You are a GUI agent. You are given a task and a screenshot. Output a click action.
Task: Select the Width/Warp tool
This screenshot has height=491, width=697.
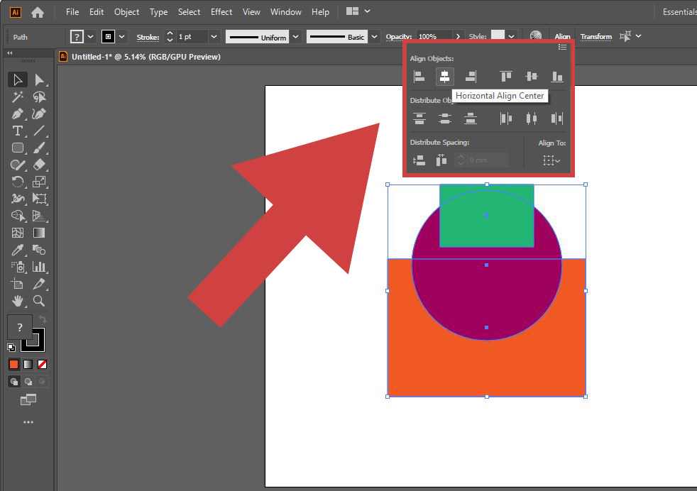click(x=18, y=199)
